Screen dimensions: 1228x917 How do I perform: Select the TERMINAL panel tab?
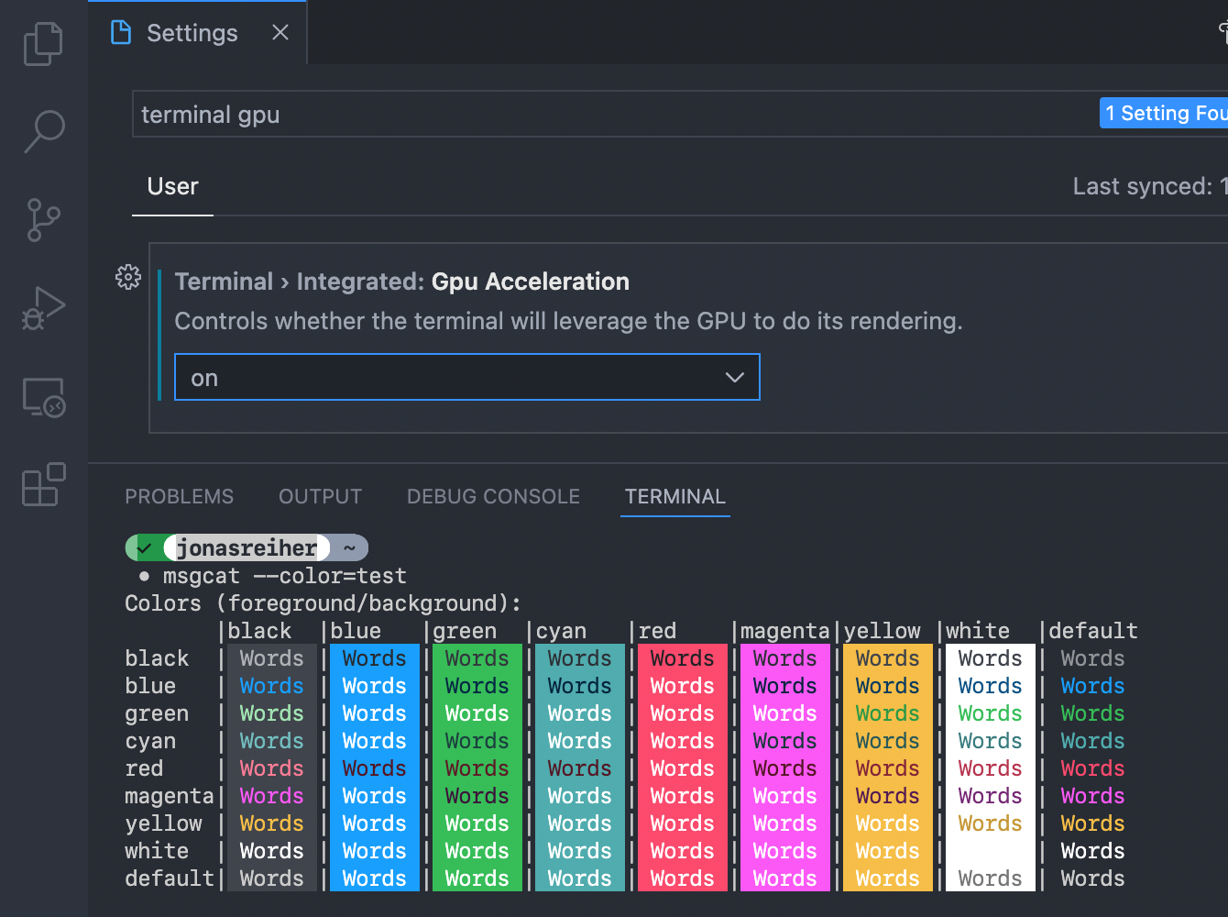point(674,496)
